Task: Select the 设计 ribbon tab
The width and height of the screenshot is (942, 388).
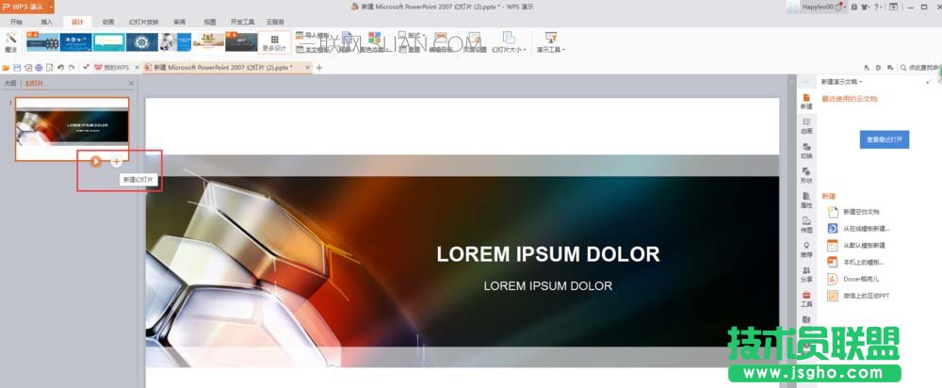Action: pos(77,22)
